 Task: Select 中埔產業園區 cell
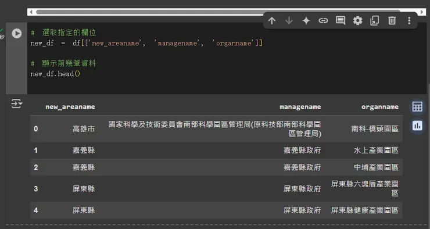tap(376, 167)
